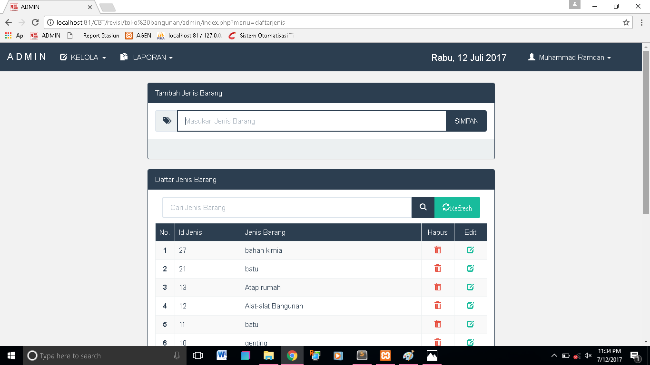Delete the row with Id Jenis 11

coord(438,324)
